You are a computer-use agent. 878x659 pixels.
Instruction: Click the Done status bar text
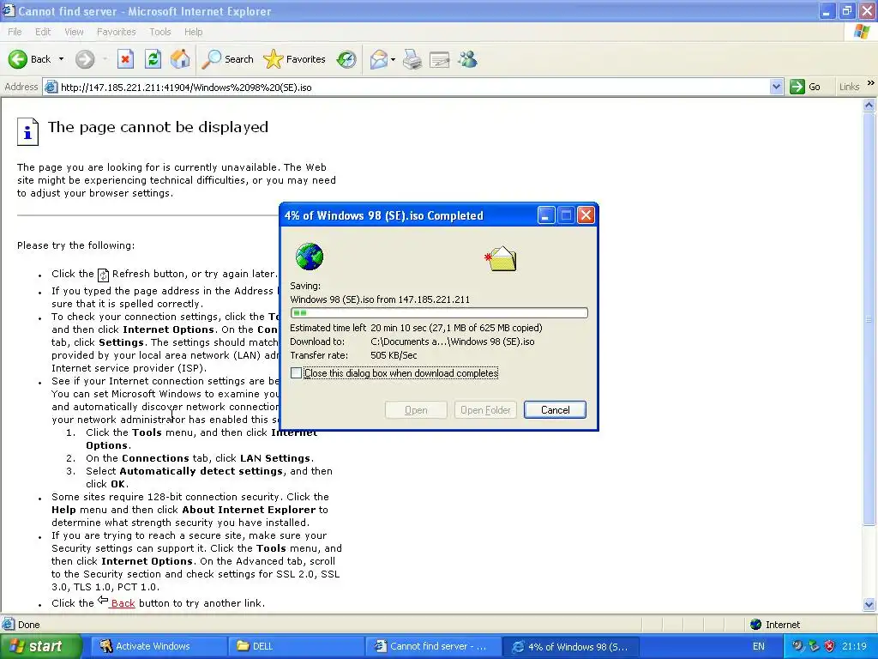tap(28, 625)
